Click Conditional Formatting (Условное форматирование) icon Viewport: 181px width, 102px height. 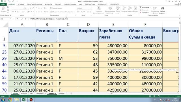point(99,8)
